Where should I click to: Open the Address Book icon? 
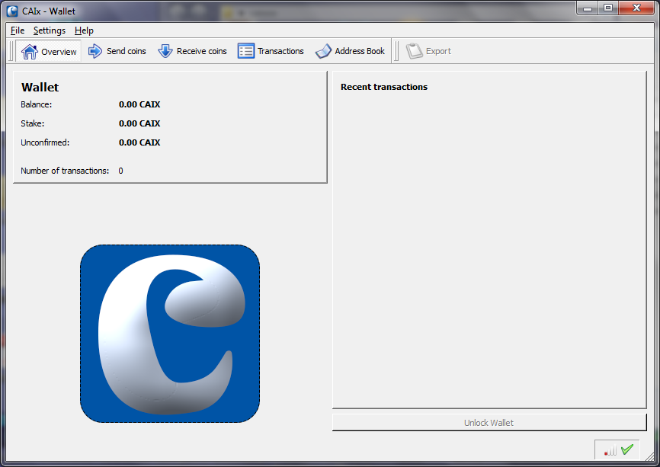tap(323, 51)
